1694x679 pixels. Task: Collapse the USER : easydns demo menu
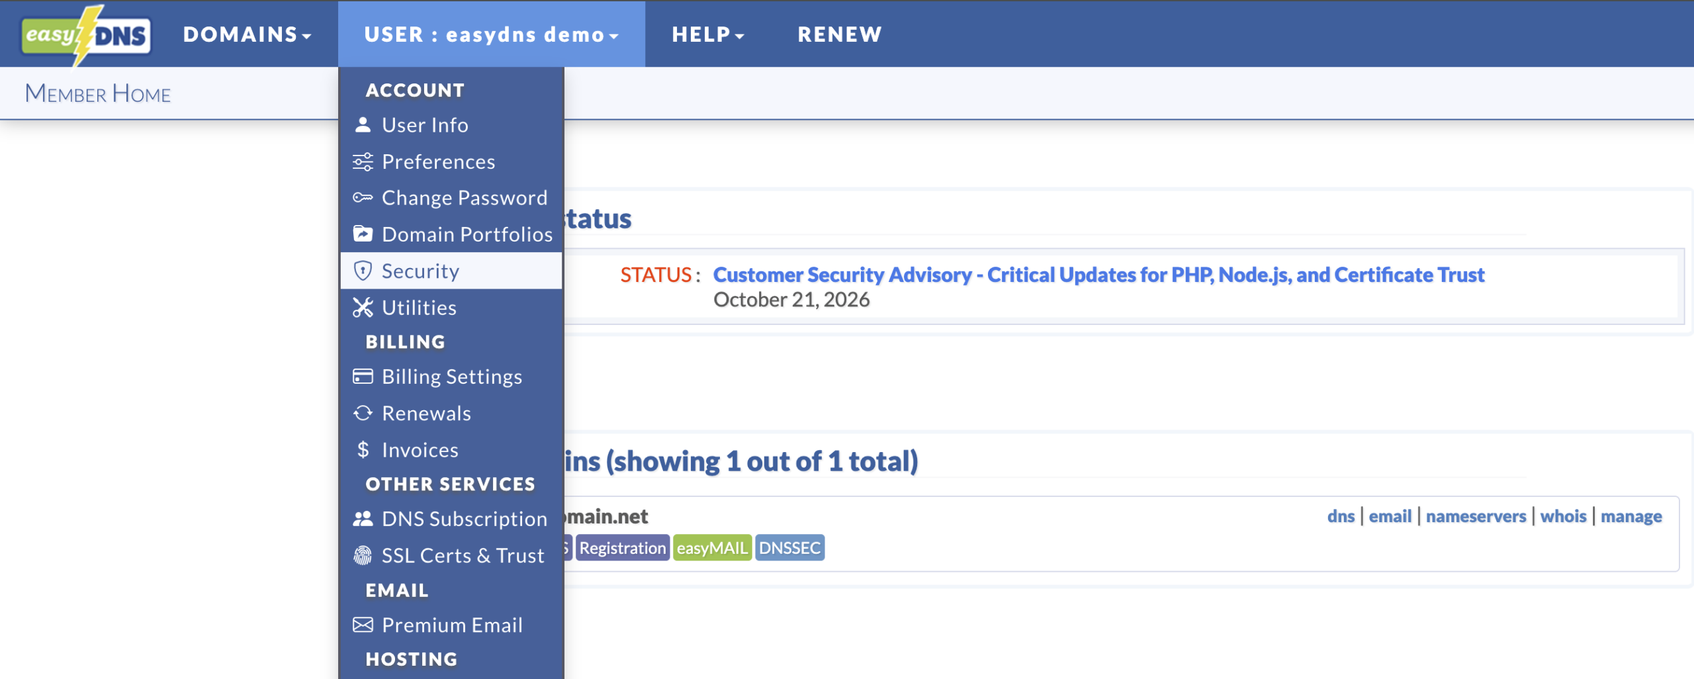(492, 34)
